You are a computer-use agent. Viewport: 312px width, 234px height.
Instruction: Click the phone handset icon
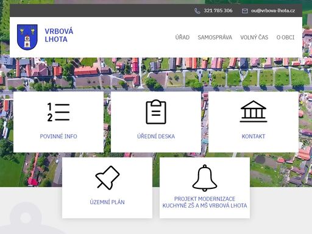click(x=197, y=11)
